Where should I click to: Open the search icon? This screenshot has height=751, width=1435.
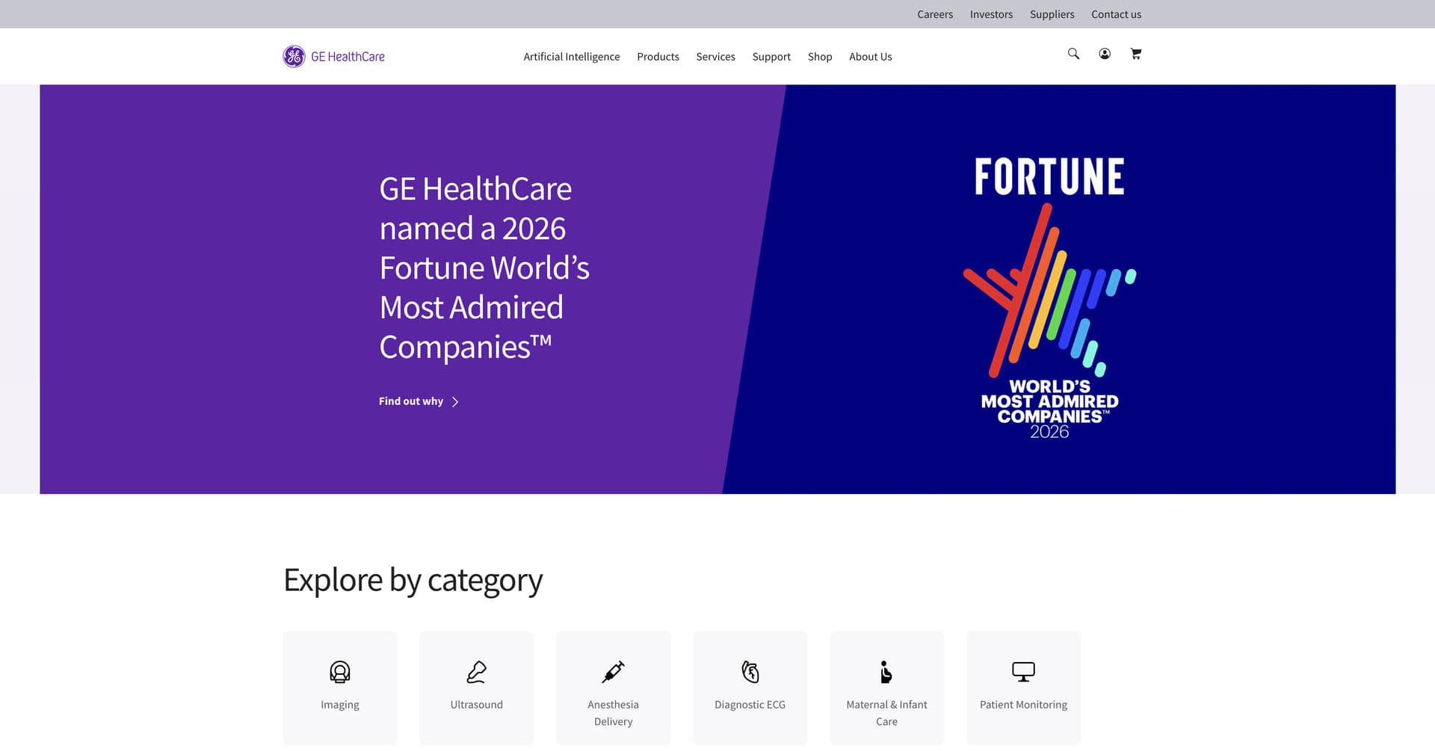click(1073, 54)
